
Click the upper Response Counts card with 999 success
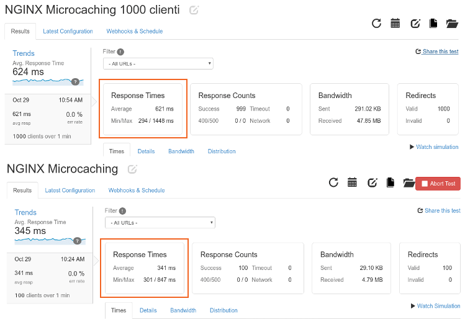[x=246, y=109]
